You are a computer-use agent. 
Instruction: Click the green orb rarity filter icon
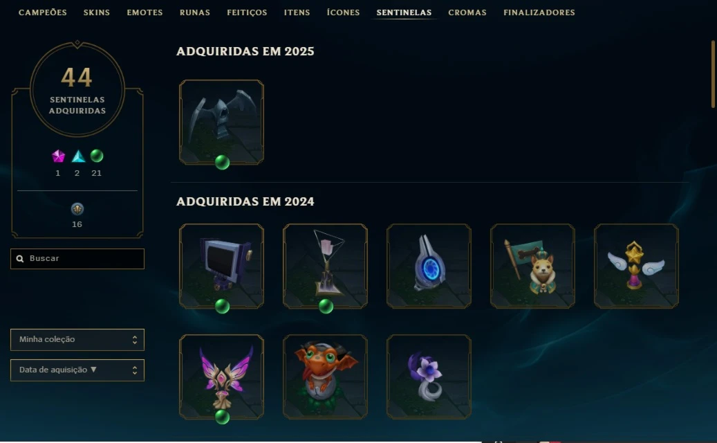[97, 156]
